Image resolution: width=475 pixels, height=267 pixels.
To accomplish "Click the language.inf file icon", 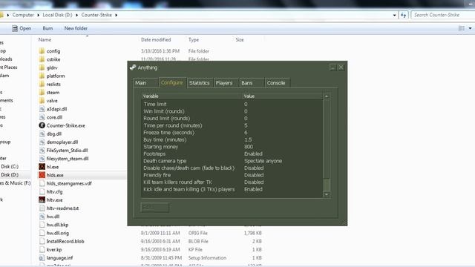I will click(x=42, y=258).
